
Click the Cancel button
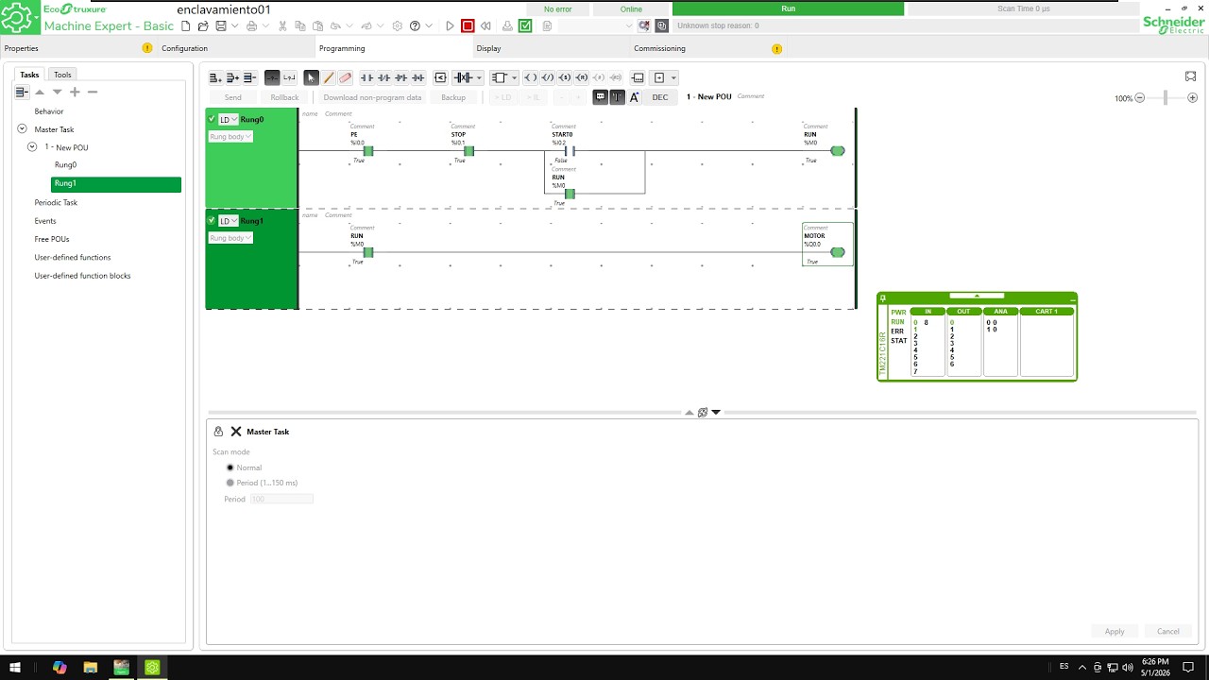point(1168,631)
